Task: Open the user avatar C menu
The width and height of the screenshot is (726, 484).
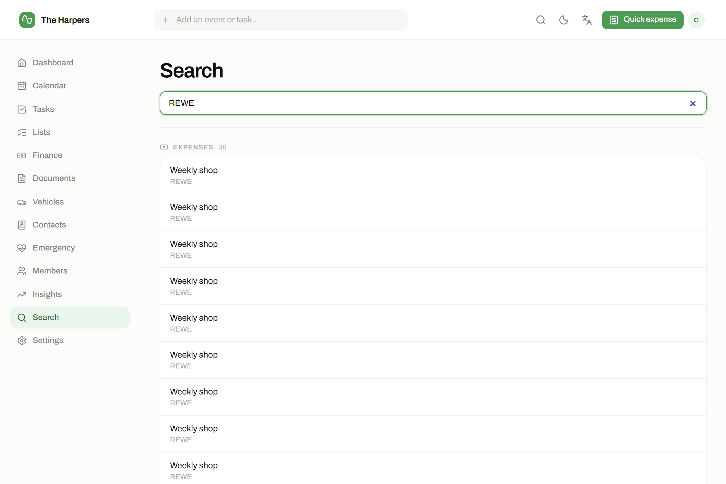Action: point(696,20)
